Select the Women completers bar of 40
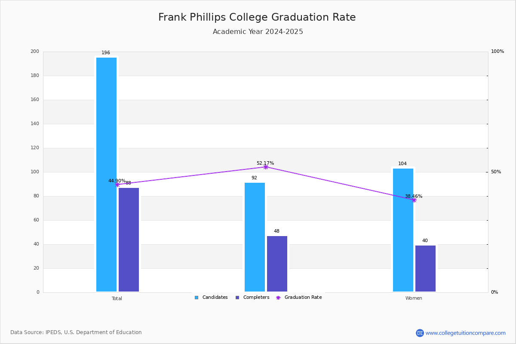516x344 pixels. (x=425, y=269)
